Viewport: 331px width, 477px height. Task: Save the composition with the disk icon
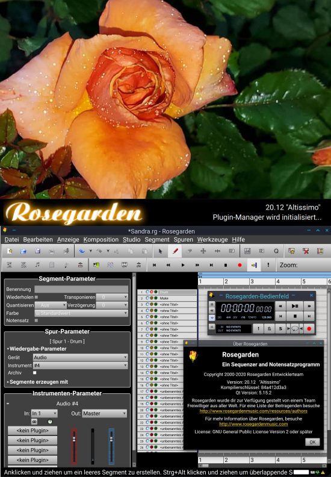point(37,251)
